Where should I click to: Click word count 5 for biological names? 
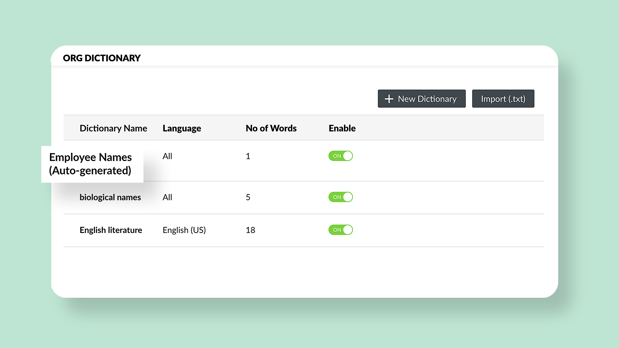pos(248,197)
